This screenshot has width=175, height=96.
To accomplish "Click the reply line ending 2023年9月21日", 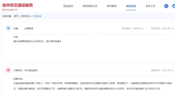I will (87, 89).
